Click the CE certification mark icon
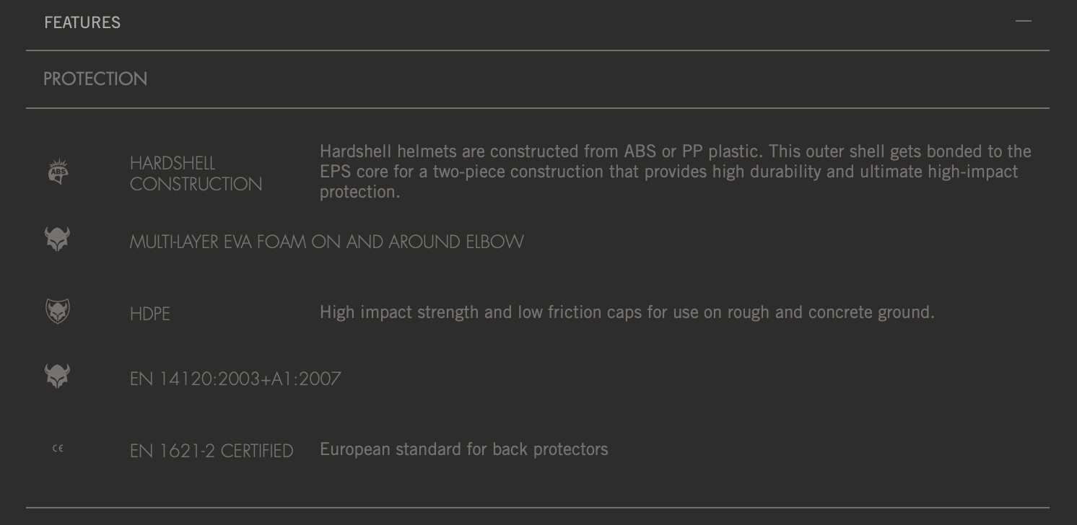 (58, 449)
